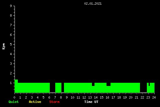This screenshot has width=160, height=107.
Task: Click the chart date title 02.01.2021
Action: (93, 3)
